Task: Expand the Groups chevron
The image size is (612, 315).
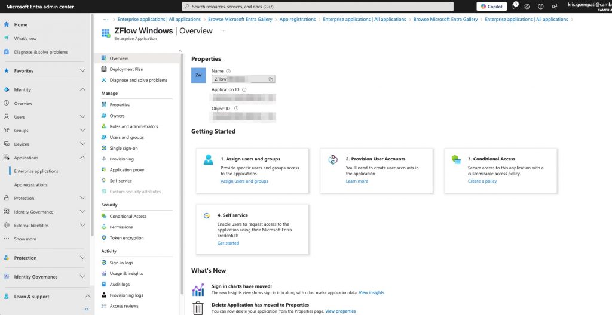Action: tap(82, 130)
